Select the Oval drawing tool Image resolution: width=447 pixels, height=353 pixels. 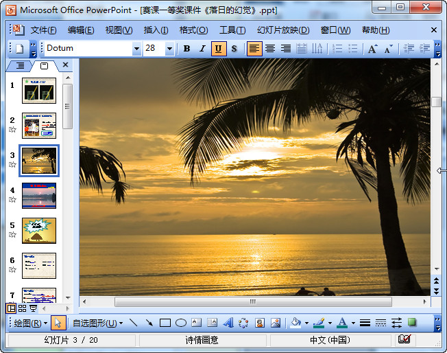(x=181, y=323)
